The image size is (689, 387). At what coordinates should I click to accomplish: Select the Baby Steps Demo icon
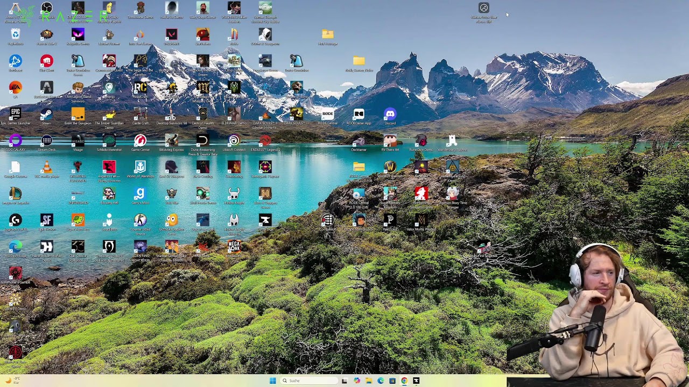pos(203,8)
